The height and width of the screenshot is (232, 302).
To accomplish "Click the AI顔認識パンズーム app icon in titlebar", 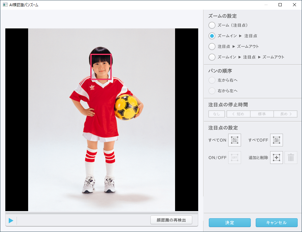I will tap(4, 5).
